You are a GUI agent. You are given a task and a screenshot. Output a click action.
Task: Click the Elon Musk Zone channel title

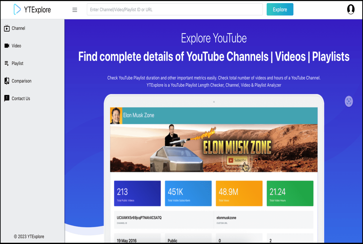[x=139, y=115]
